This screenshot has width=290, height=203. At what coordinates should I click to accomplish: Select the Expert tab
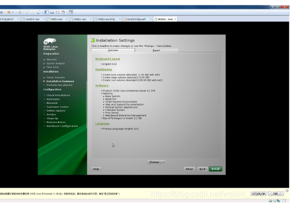[x=156, y=50]
